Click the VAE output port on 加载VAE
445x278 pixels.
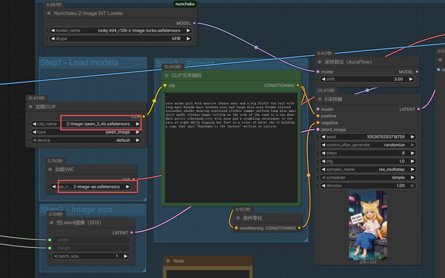pyautogui.click(x=133, y=179)
